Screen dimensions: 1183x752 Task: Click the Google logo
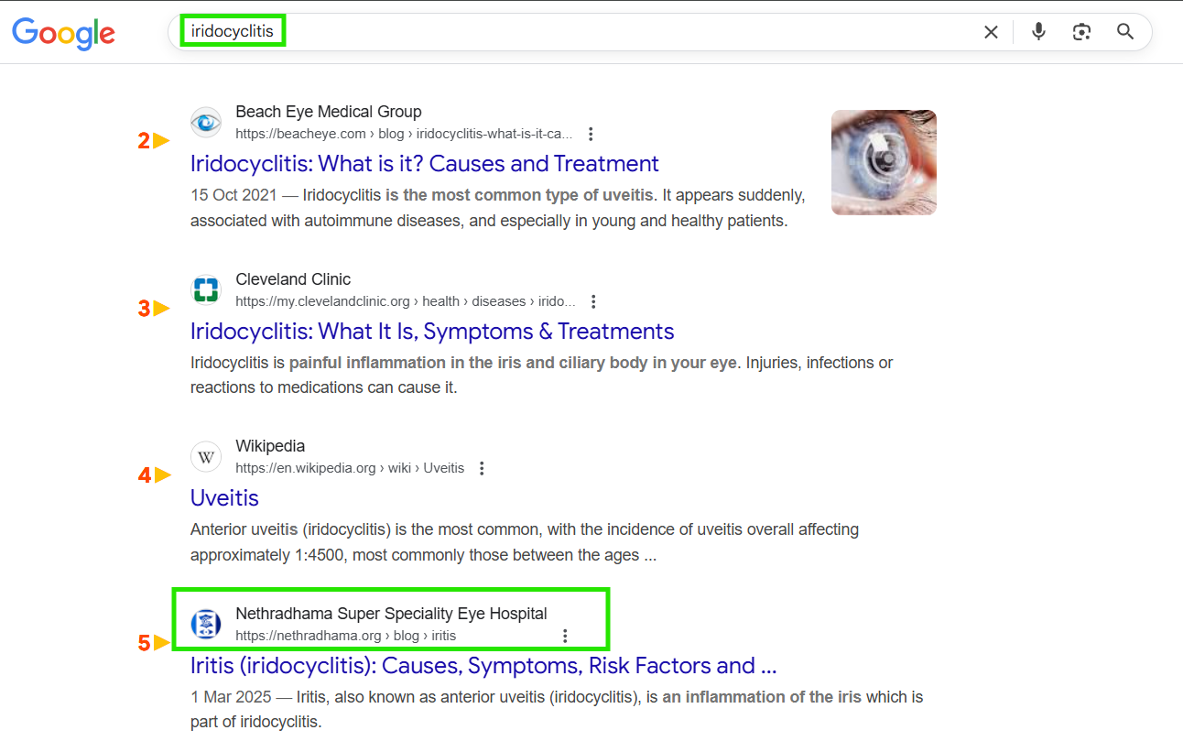(63, 33)
